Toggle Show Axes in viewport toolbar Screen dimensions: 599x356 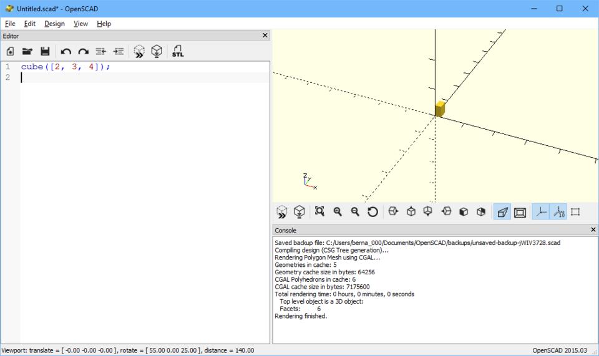click(540, 212)
